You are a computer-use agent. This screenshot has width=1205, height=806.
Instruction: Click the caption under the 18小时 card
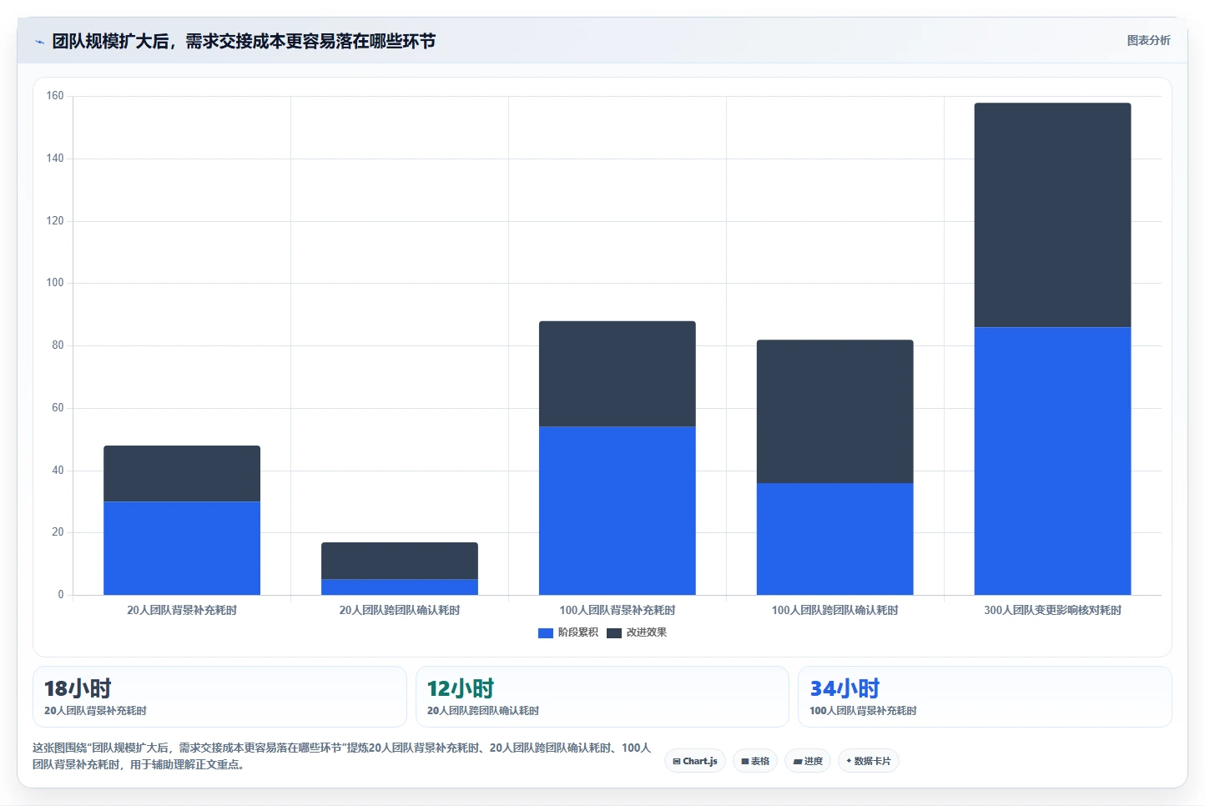[95, 711]
